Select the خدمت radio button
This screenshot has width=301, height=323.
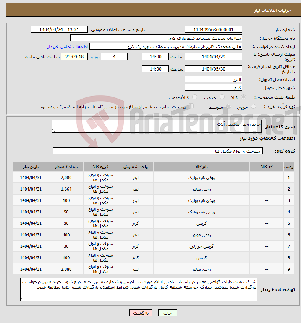click(x=222, y=97)
